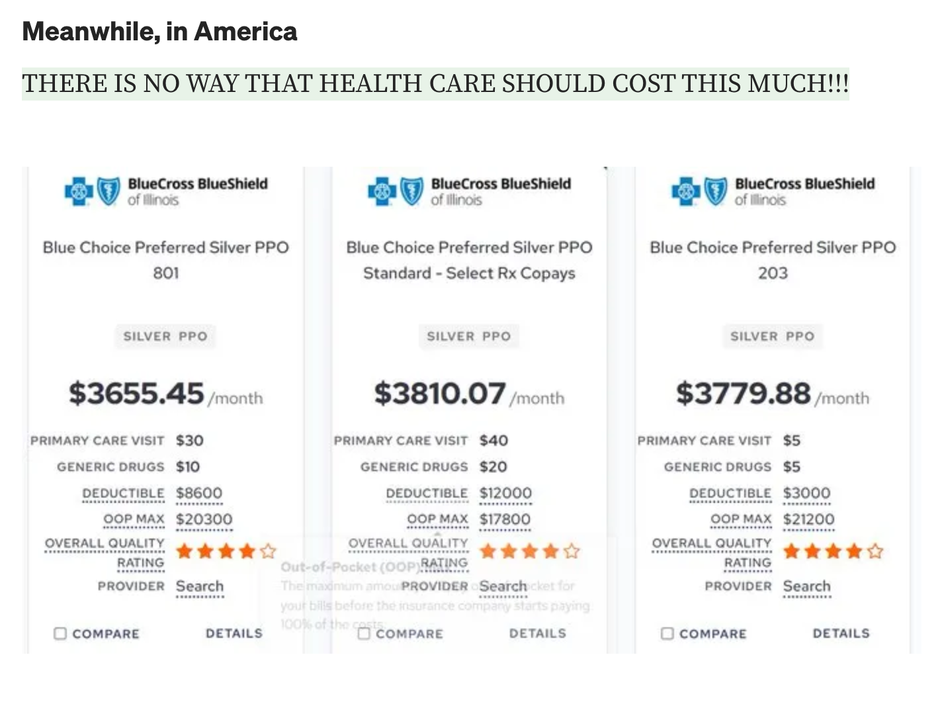942x704 pixels.
Task: Click star rating of plan 203
Action: [833, 551]
